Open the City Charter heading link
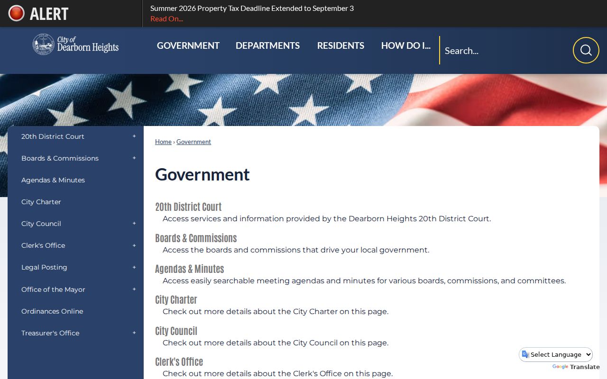The image size is (607, 379). (x=176, y=299)
